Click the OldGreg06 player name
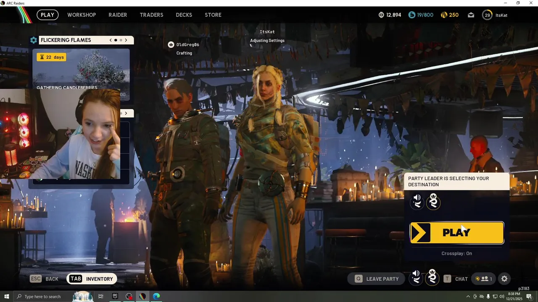Image resolution: width=538 pixels, height=302 pixels. click(188, 44)
